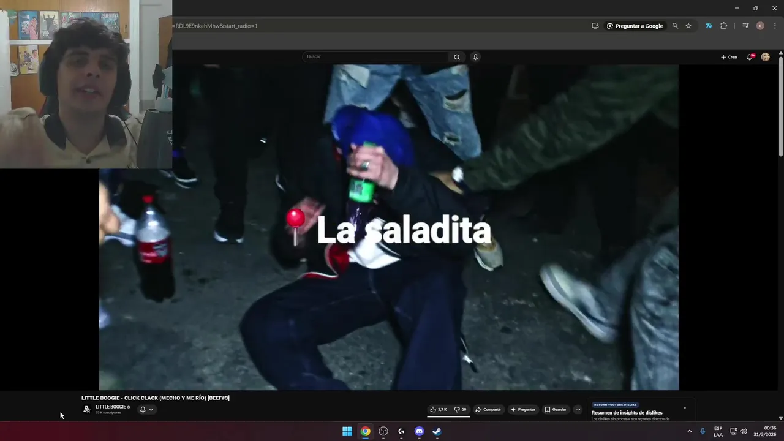This screenshot has height=441, width=784.
Task: Click the Crear button on YouTube
Action: point(729,57)
